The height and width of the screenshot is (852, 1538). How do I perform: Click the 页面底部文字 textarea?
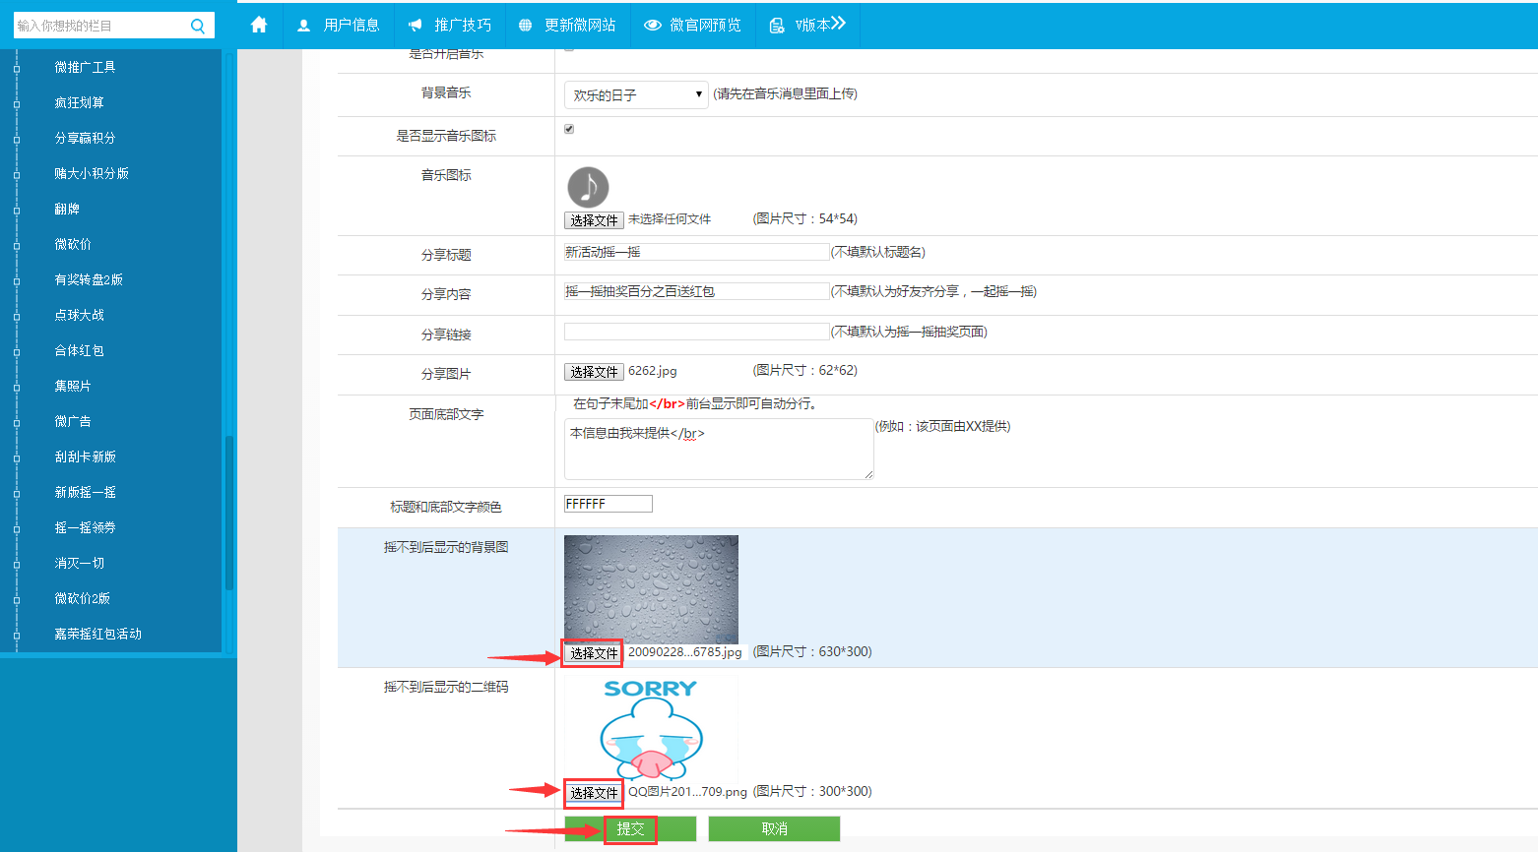click(718, 449)
